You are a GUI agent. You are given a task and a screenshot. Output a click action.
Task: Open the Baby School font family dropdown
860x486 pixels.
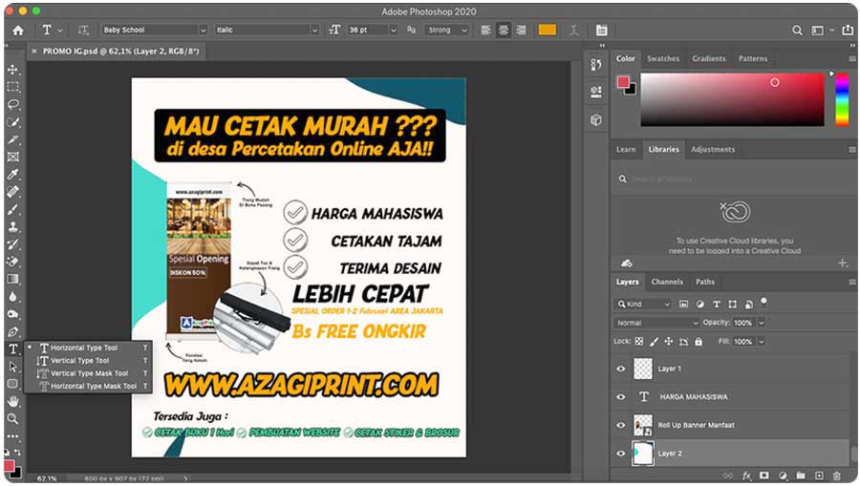[203, 31]
